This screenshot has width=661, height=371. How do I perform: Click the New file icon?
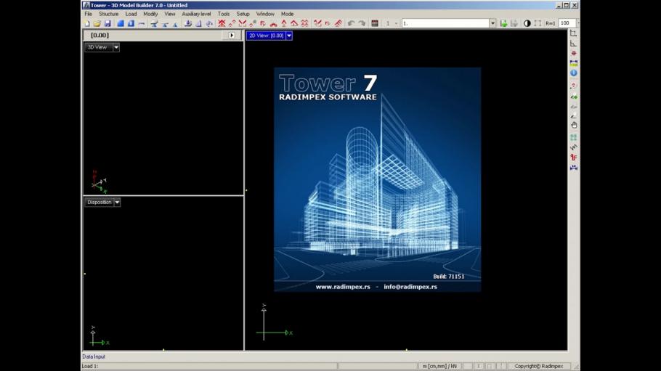click(x=87, y=24)
